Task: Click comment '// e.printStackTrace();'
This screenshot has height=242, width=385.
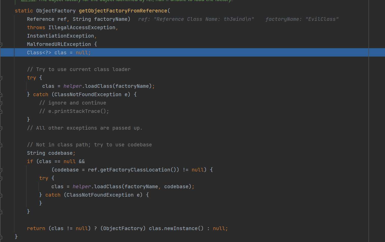Action: pyautogui.click(x=74, y=111)
